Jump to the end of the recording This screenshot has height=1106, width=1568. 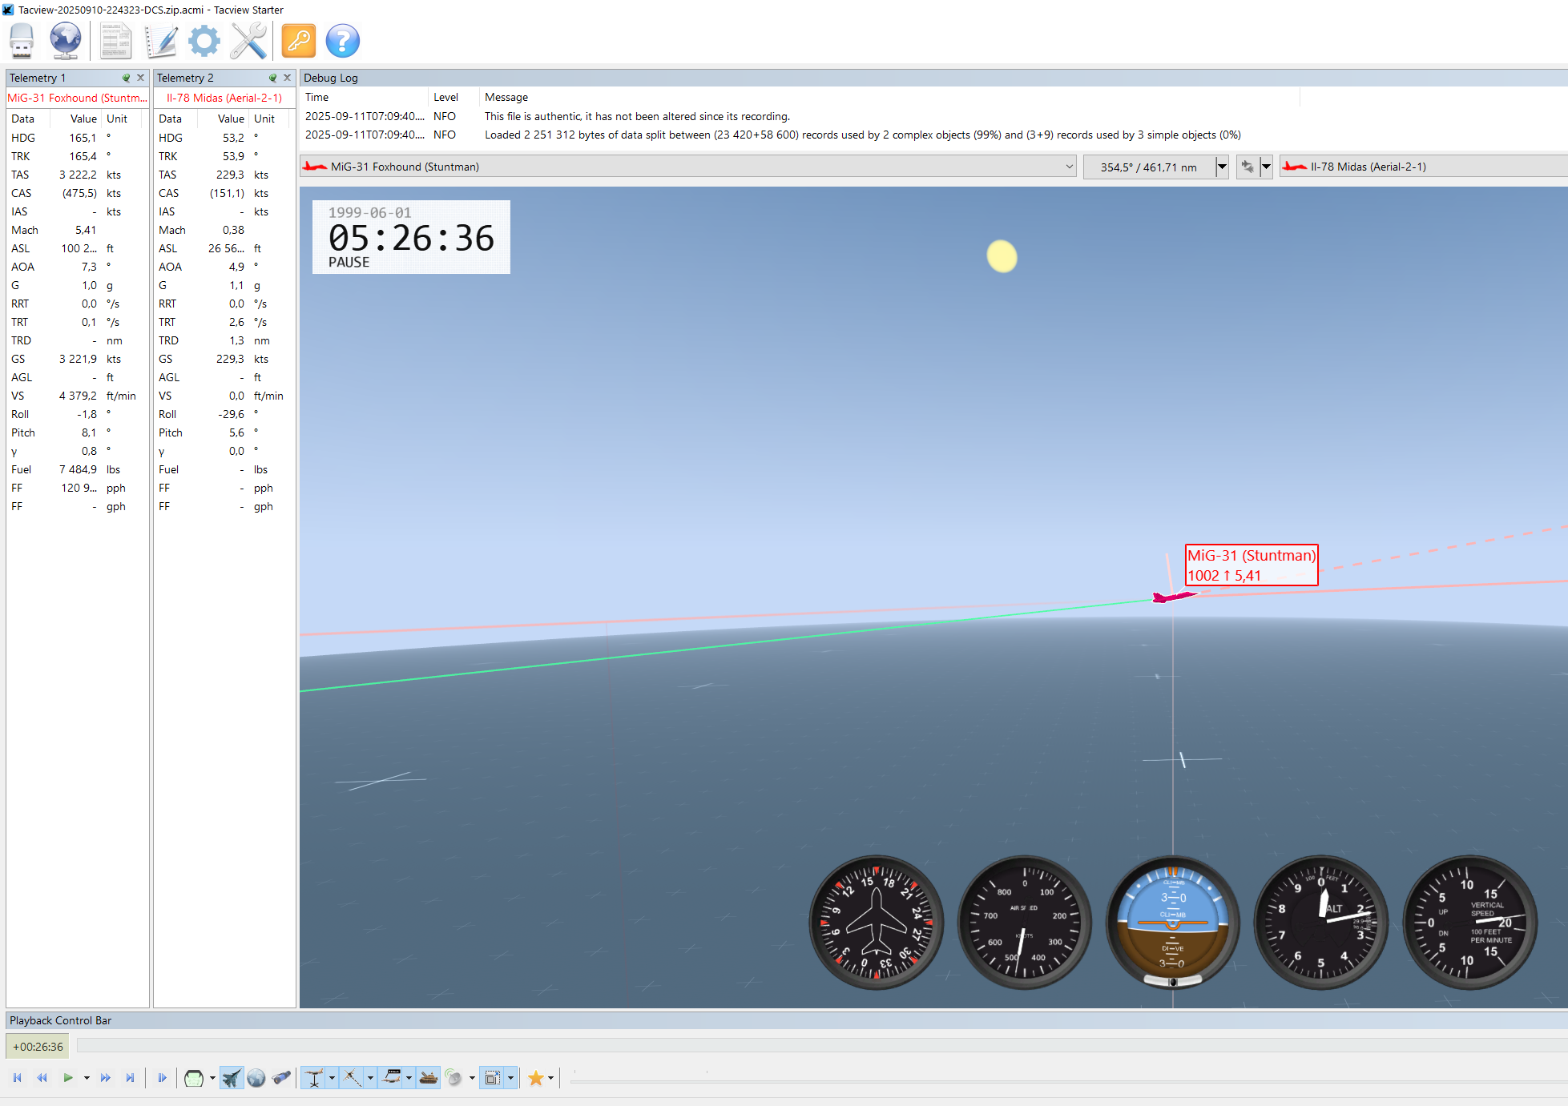pyautogui.click(x=130, y=1078)
